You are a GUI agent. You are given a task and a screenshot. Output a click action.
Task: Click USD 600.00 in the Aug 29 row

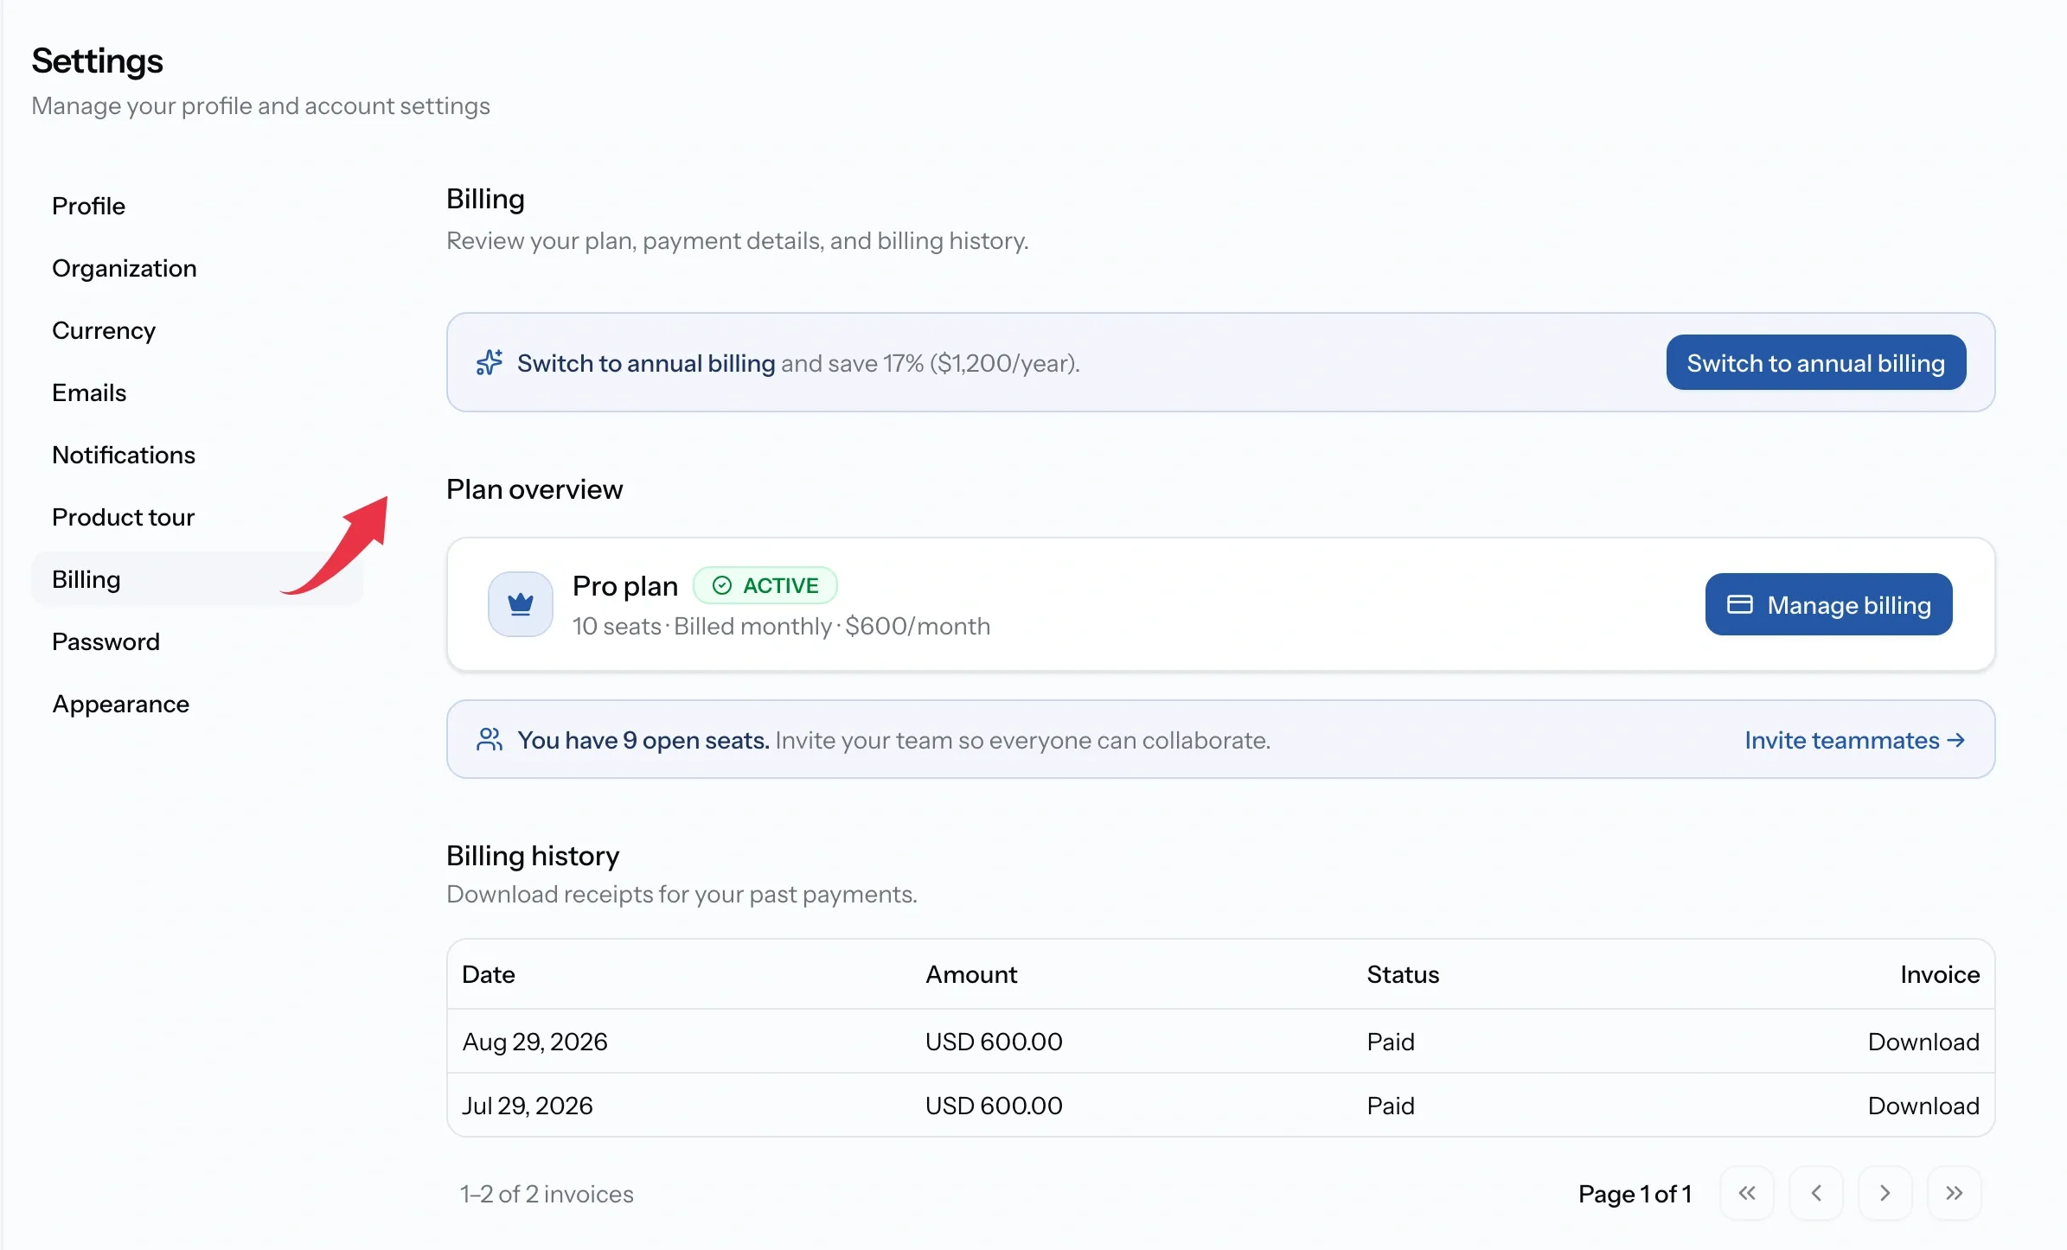994,1042
